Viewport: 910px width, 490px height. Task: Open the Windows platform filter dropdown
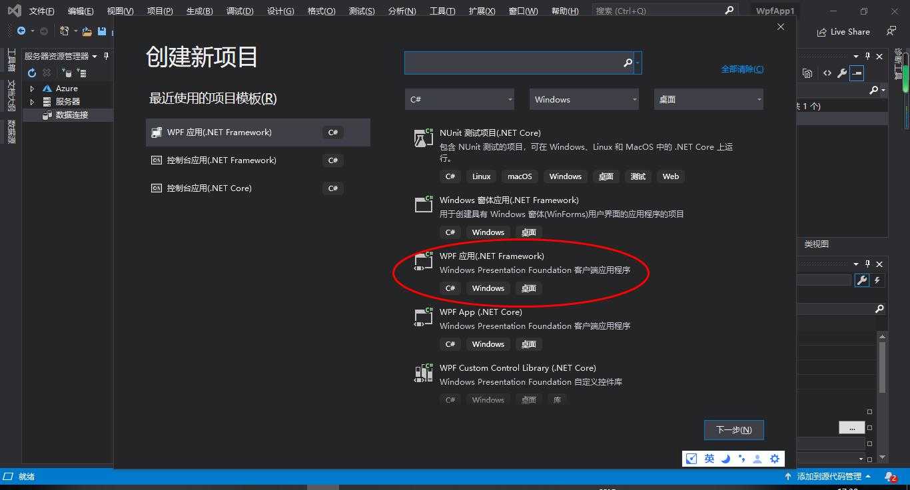click(584, 99)
